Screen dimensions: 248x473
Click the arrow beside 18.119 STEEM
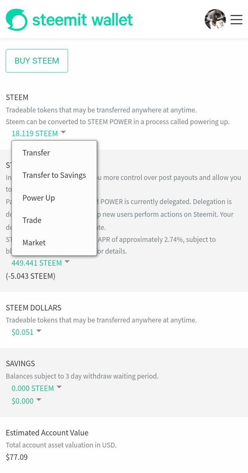63,132
